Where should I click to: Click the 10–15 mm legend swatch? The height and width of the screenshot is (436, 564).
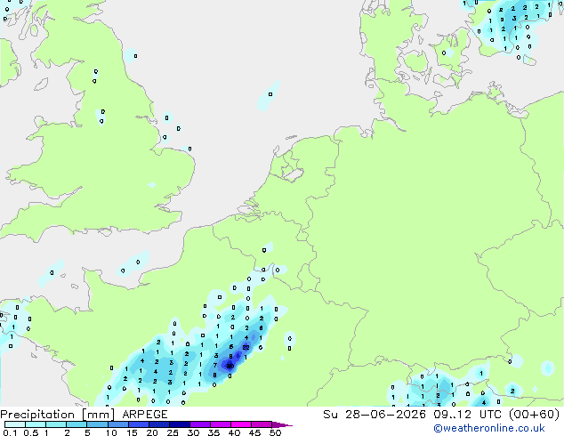pos(118,424)
